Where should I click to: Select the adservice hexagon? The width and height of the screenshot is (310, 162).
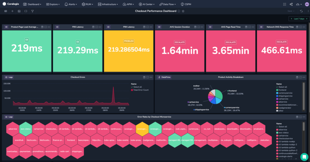tap(13, 129)
